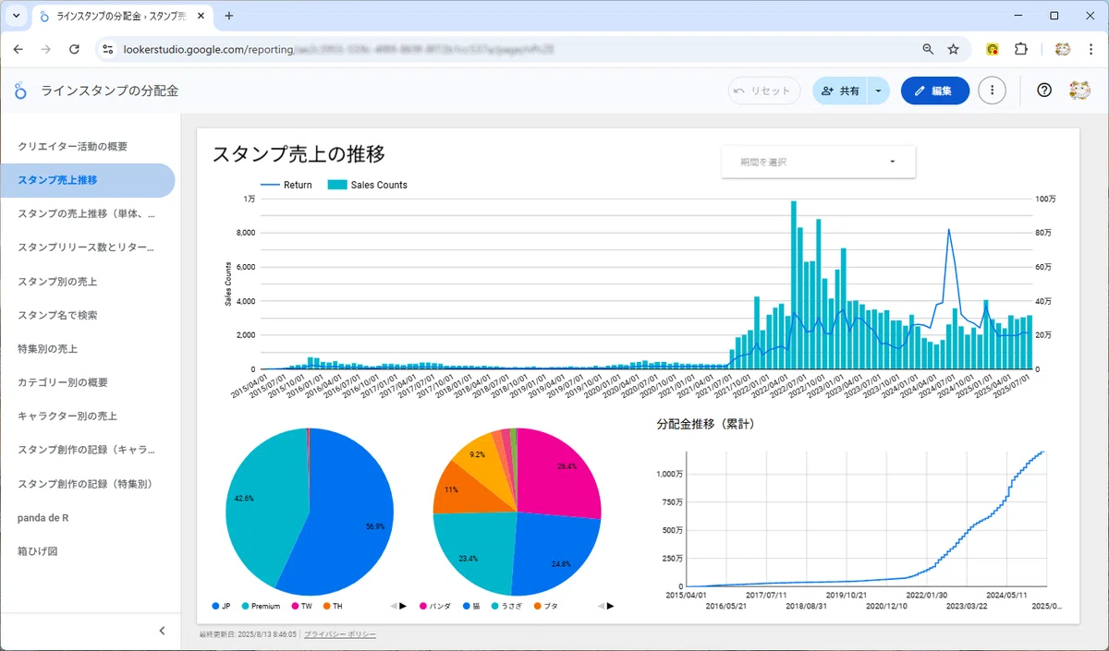Open the panda de R page
Viewport: 1109px width, 651px height.
[x=43, y=518]
